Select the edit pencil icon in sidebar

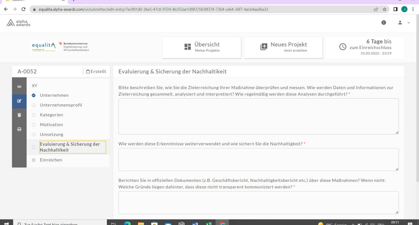(x=19, y=101)
